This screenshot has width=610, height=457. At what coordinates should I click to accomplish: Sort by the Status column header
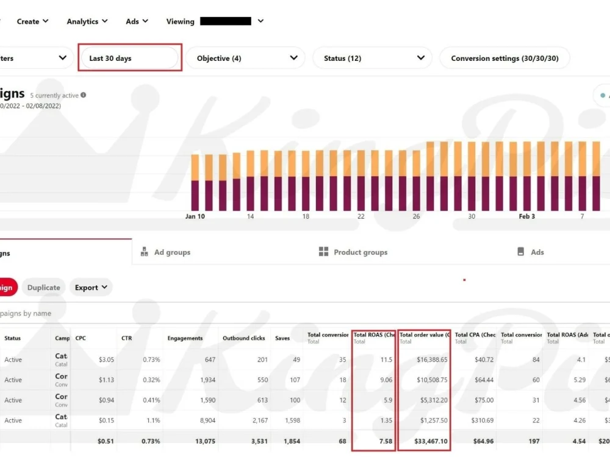coord(12,338)
